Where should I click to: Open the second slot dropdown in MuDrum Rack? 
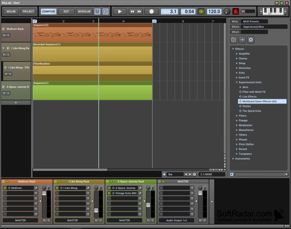[x=36, y=193]
